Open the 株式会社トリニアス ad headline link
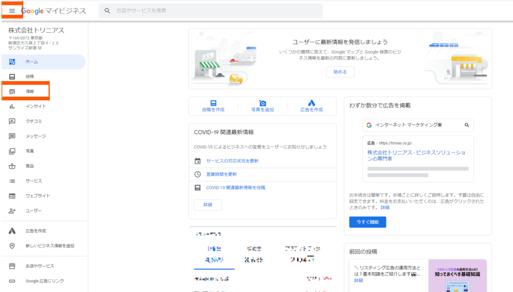 coord(416,156)
